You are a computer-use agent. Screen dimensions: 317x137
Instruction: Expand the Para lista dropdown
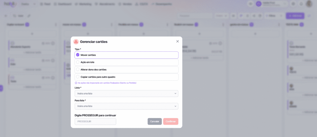[x=126, y=106]
